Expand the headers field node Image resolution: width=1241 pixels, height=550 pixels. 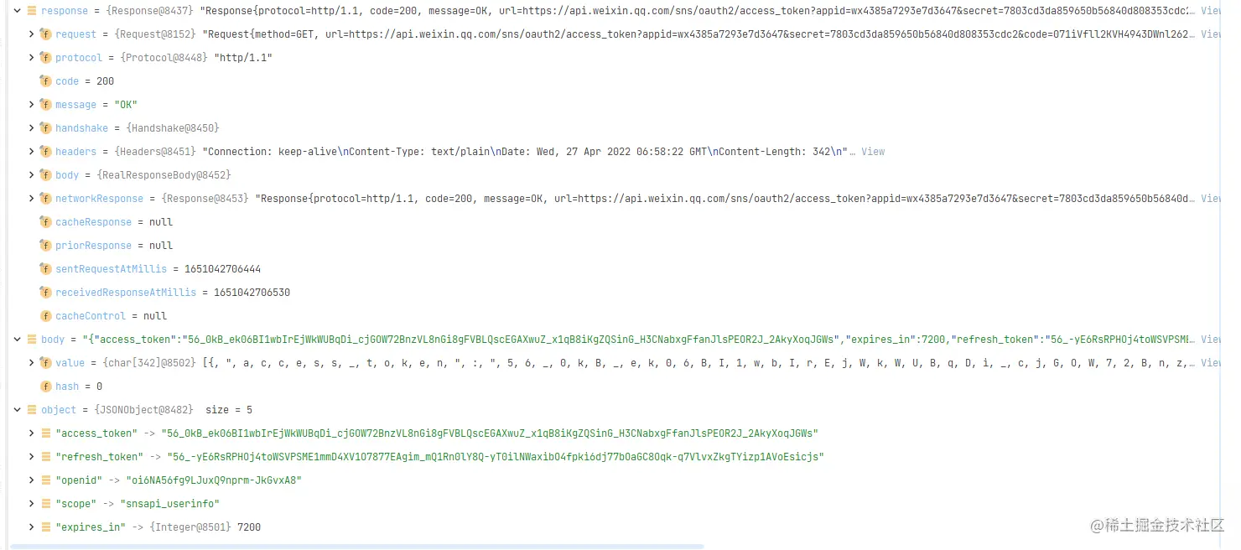click(x=32, y=152)
